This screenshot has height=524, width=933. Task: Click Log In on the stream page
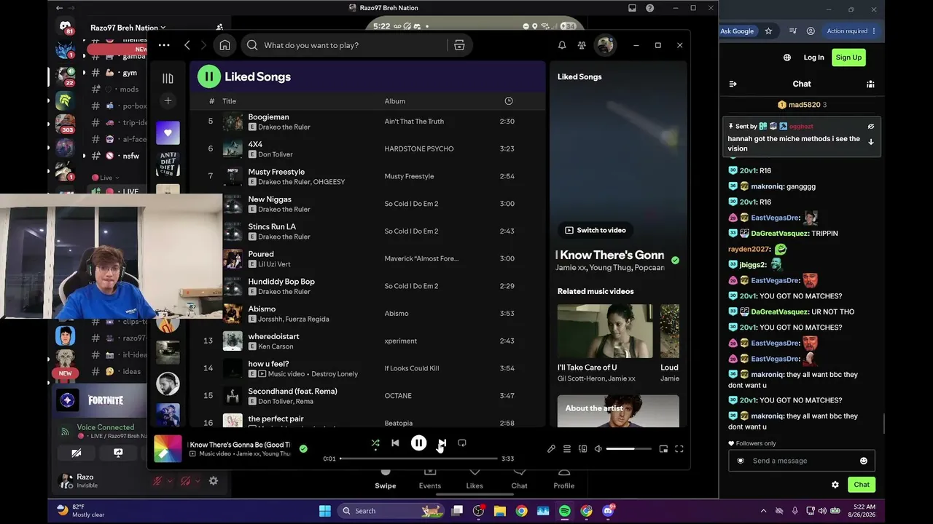pyautogui.click(x=813, y=57)
